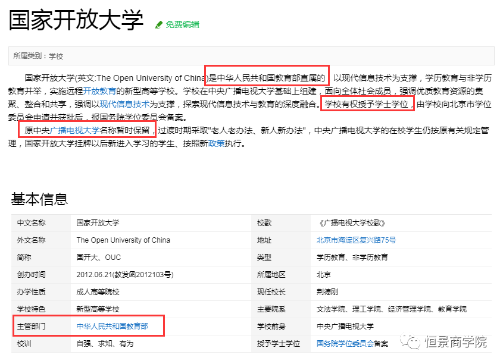Image resolution: width=503 pixels, height=364 pixels.
Task: Click the green pencil edit icon
Action: tap(159, 24)
